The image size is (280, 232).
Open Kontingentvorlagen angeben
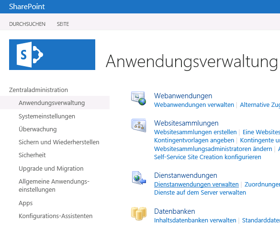coord(194,140)
